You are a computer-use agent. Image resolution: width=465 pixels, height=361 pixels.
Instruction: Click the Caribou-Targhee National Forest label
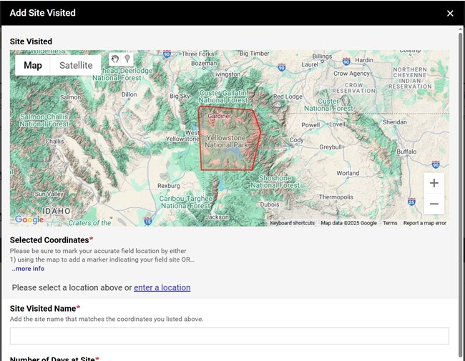186,202
